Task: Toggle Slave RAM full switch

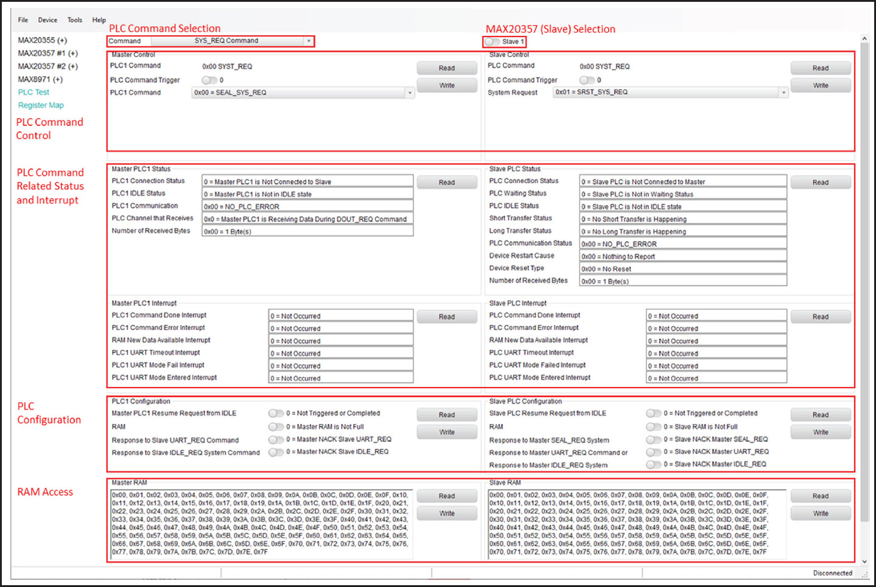Action: pos(653,427)
